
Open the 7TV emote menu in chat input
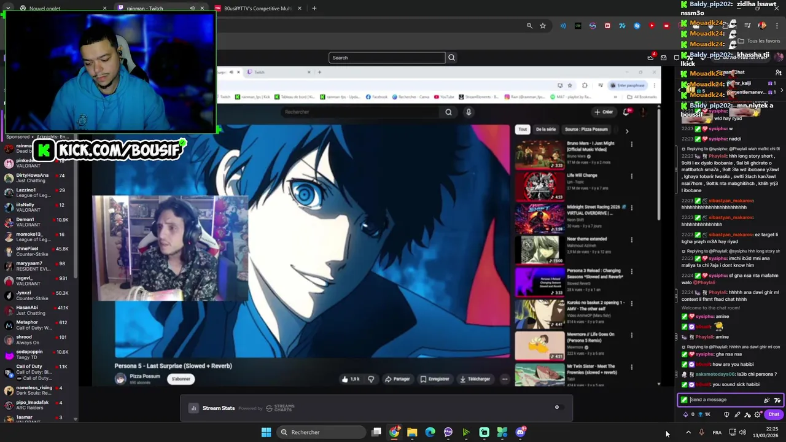(777, 400)
